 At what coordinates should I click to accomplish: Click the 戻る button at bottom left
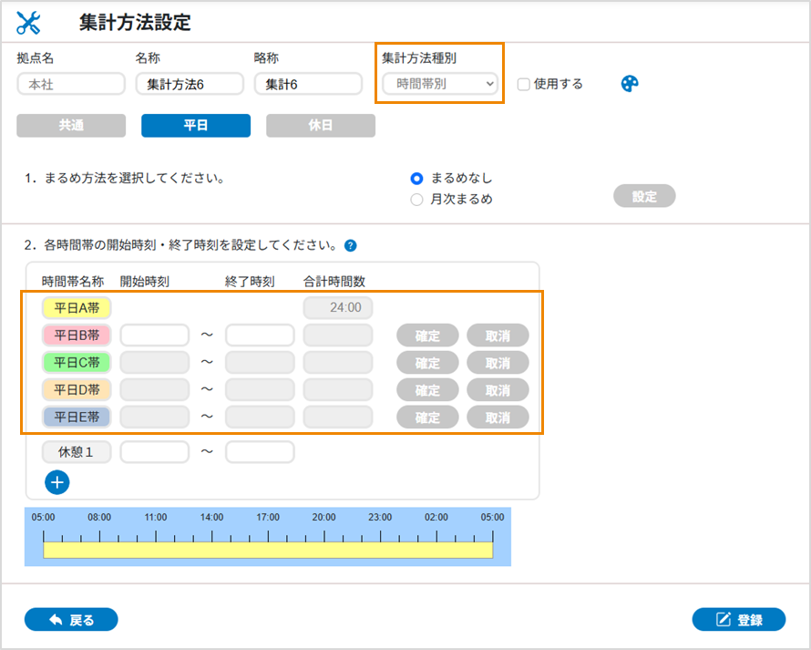[70, 619]
